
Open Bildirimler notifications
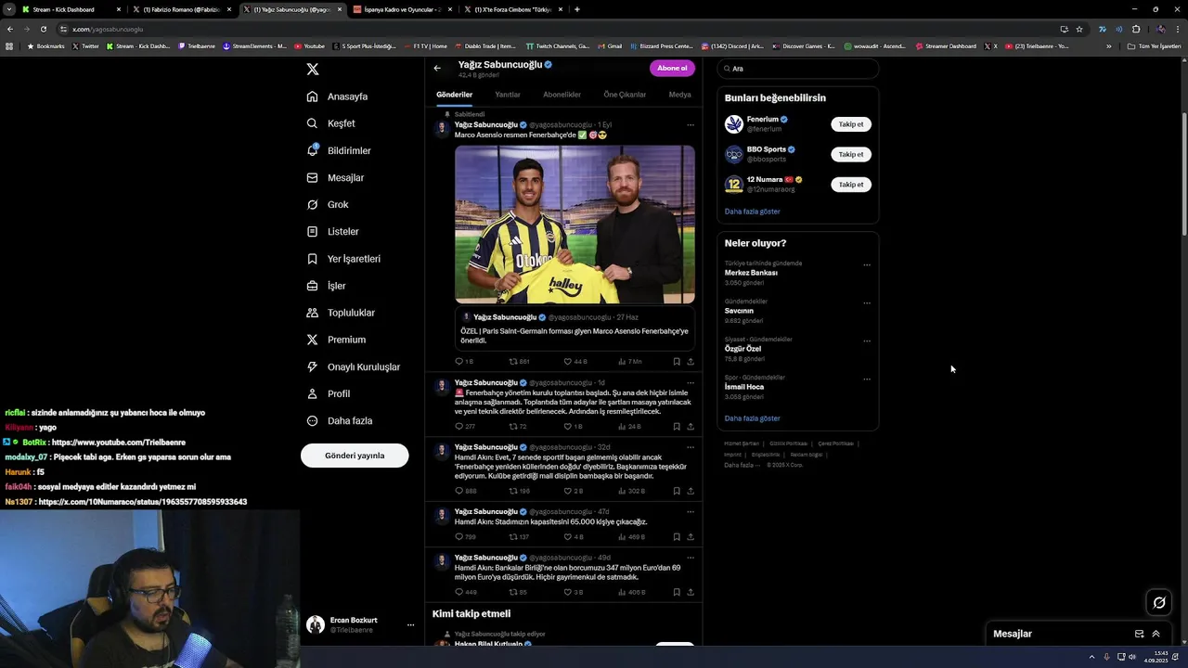(x=339, y=150)
